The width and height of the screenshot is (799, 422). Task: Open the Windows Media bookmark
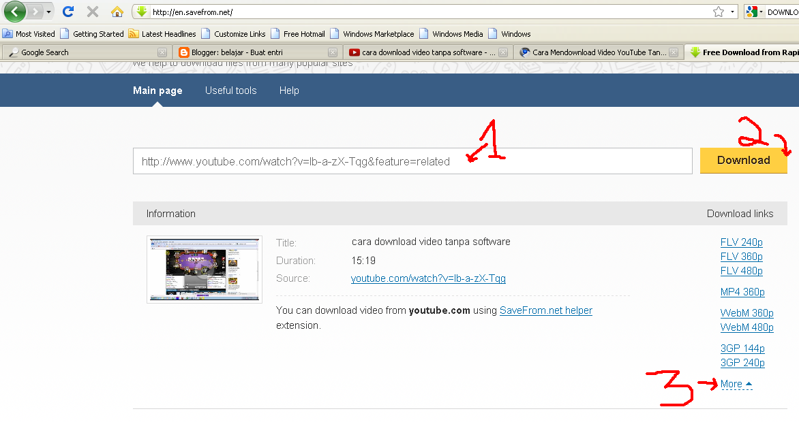point(451,33)
